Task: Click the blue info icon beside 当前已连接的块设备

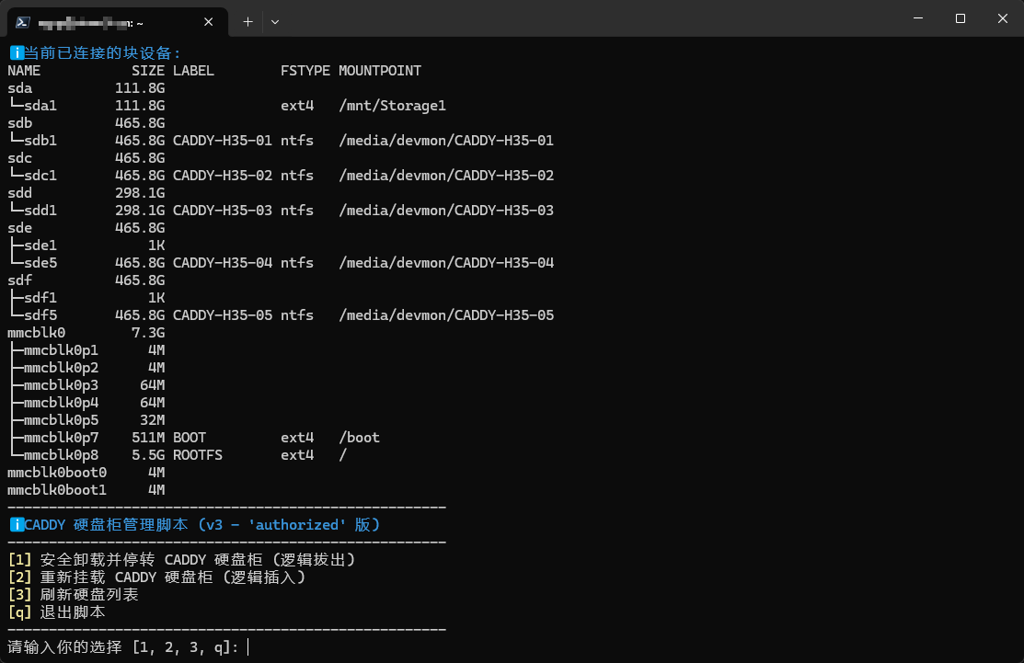Action: tap(16, 53)
